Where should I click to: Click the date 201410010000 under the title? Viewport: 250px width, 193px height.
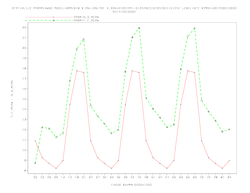[x=124, y=12]
